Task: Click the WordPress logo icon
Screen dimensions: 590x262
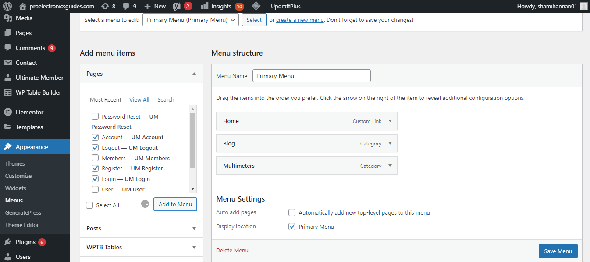Action: pyautogui.click(x=7, y=6)
